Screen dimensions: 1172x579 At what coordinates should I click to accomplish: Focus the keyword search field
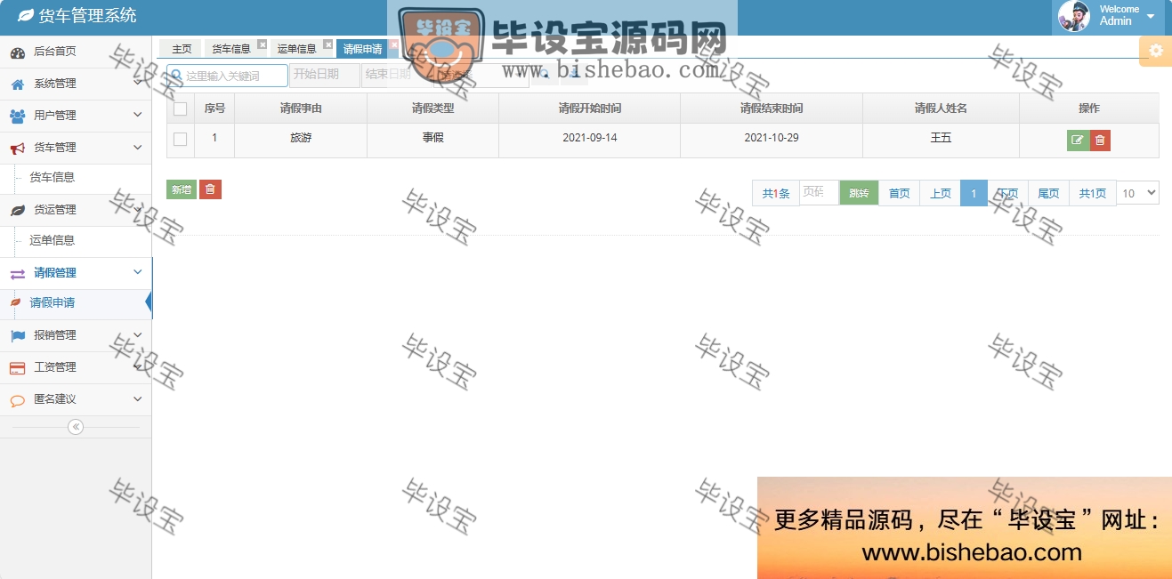point(228,76)
